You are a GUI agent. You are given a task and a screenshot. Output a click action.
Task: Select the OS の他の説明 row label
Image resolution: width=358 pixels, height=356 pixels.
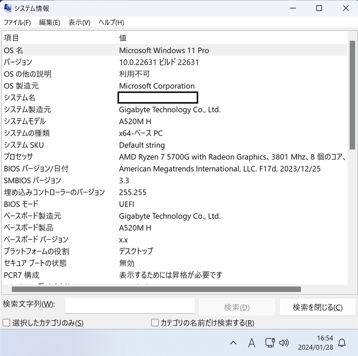pos(28,74)
